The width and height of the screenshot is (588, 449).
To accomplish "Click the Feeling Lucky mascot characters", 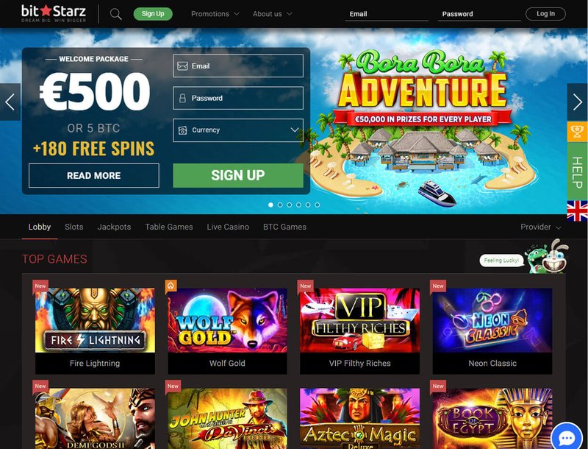I will pyautogui.click(x=547, y=257).
